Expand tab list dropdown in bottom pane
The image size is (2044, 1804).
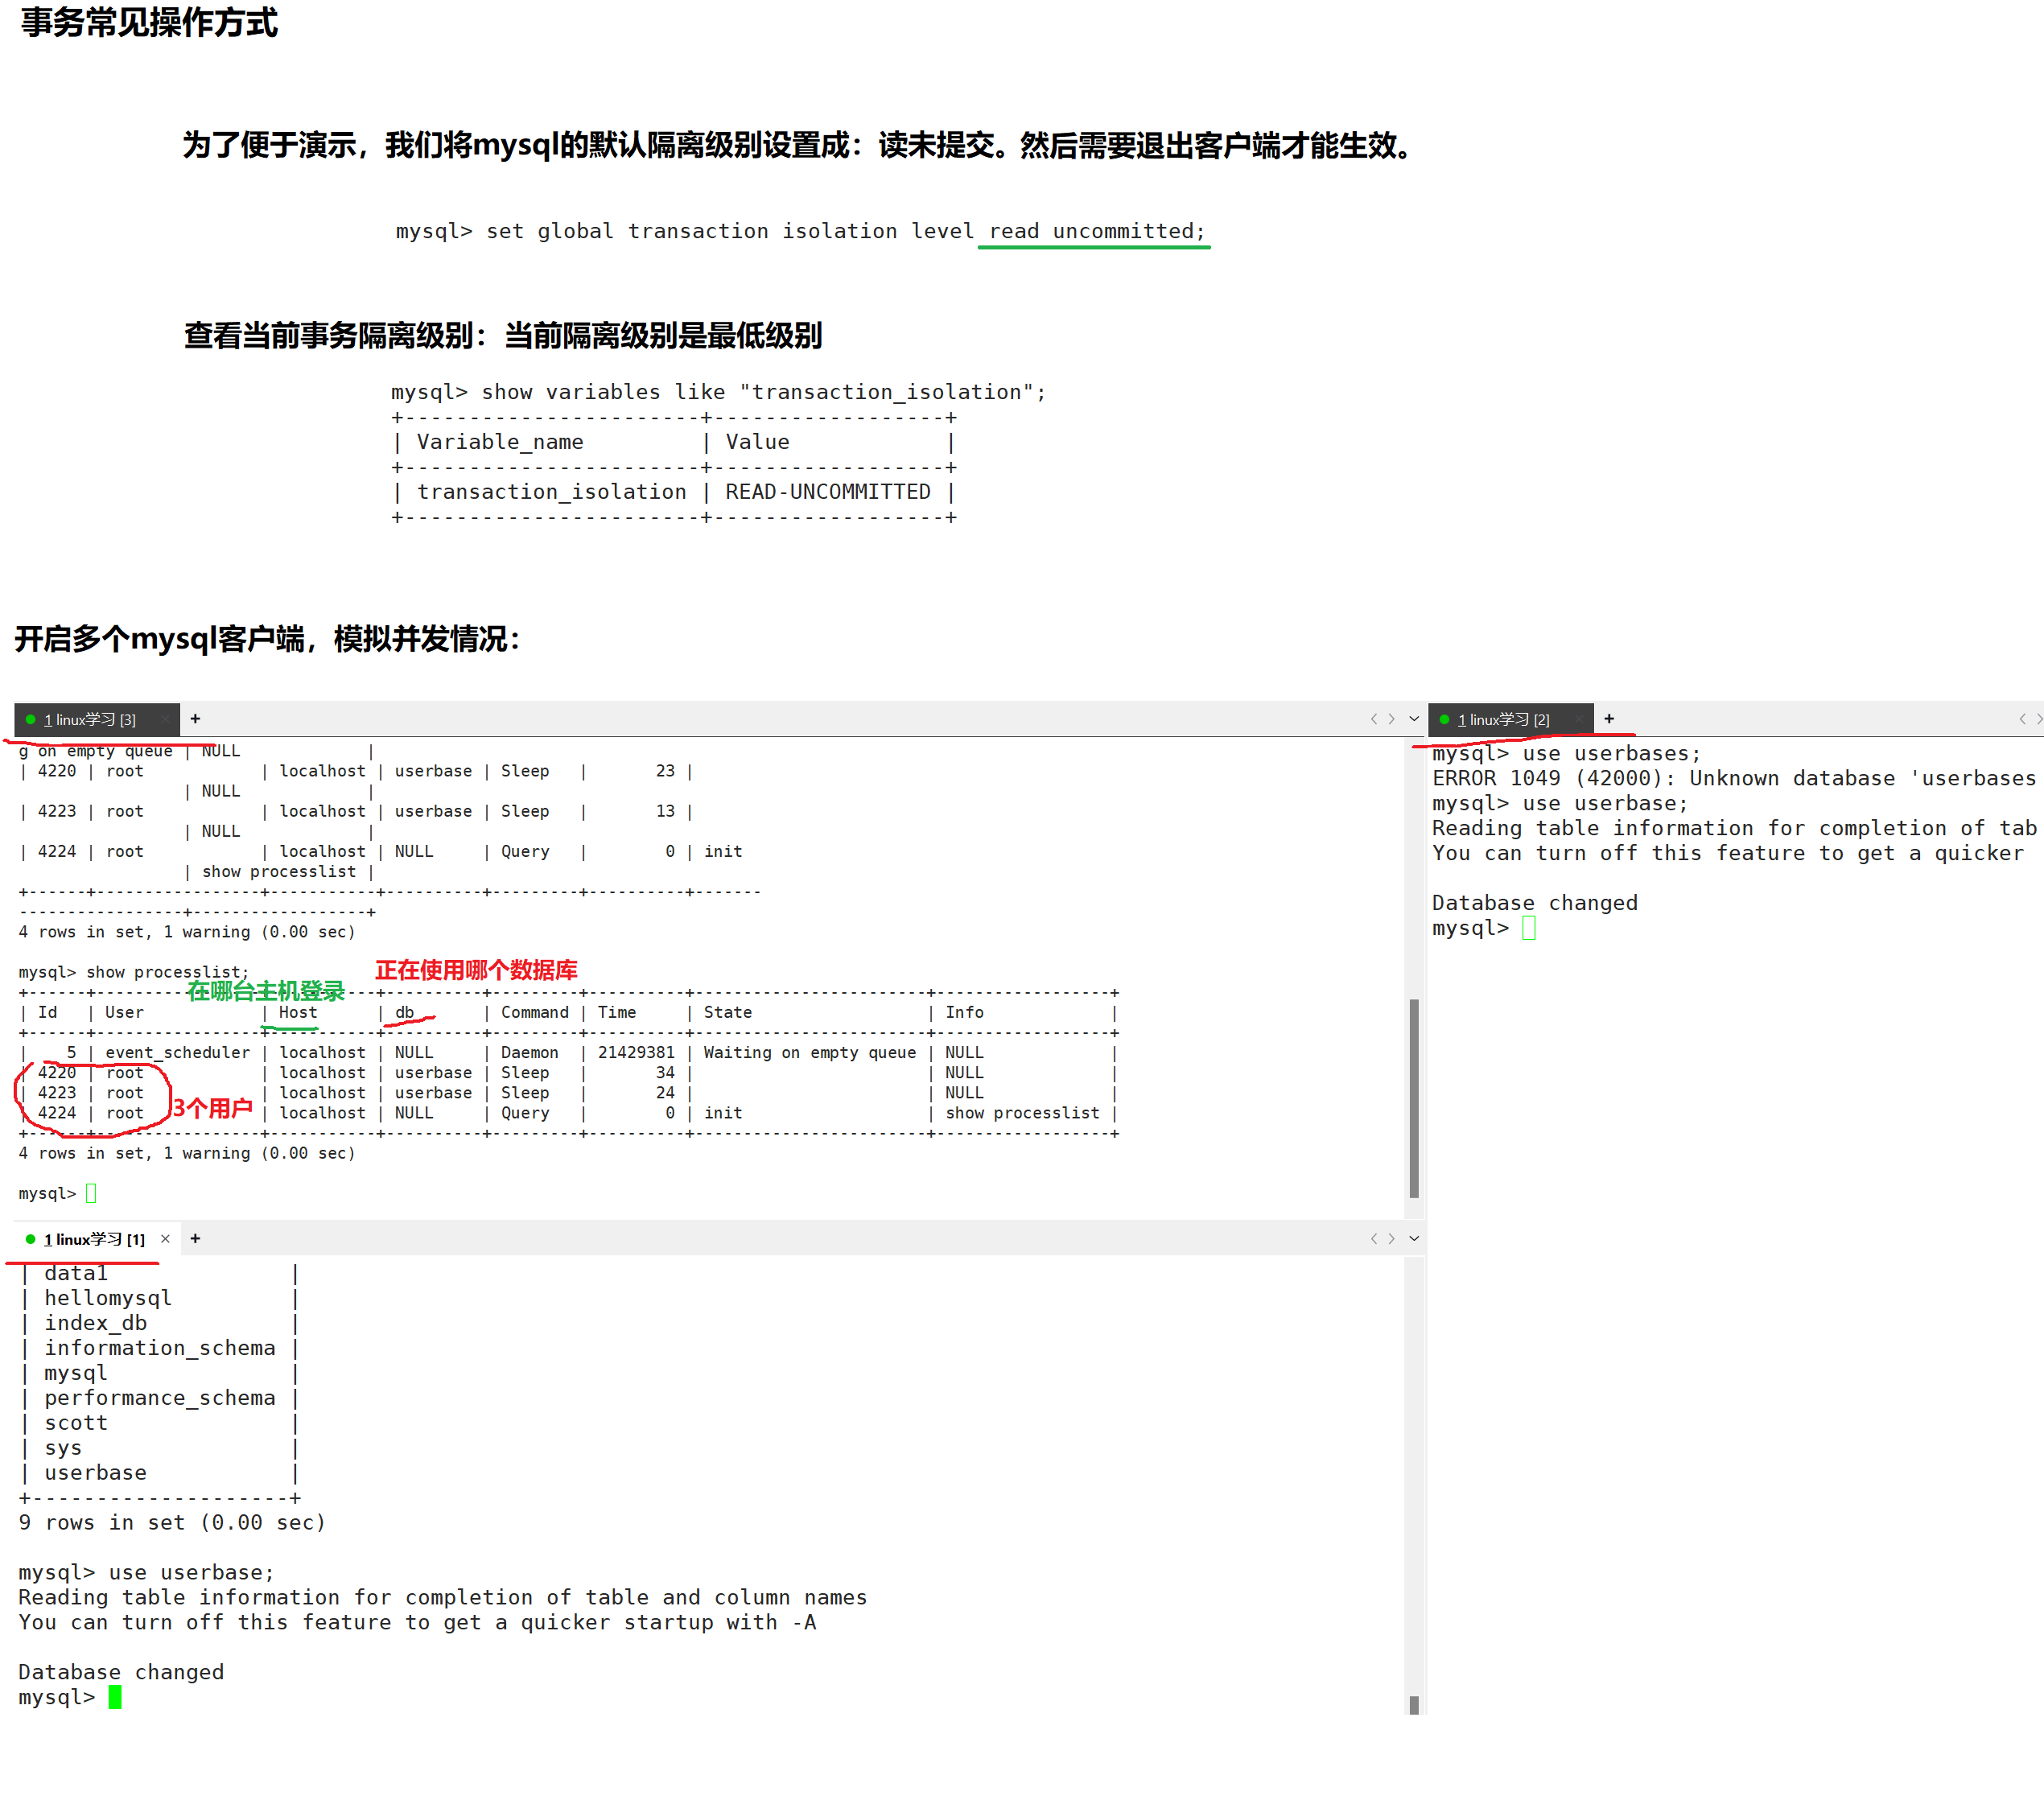(x=1414, y=1239)
